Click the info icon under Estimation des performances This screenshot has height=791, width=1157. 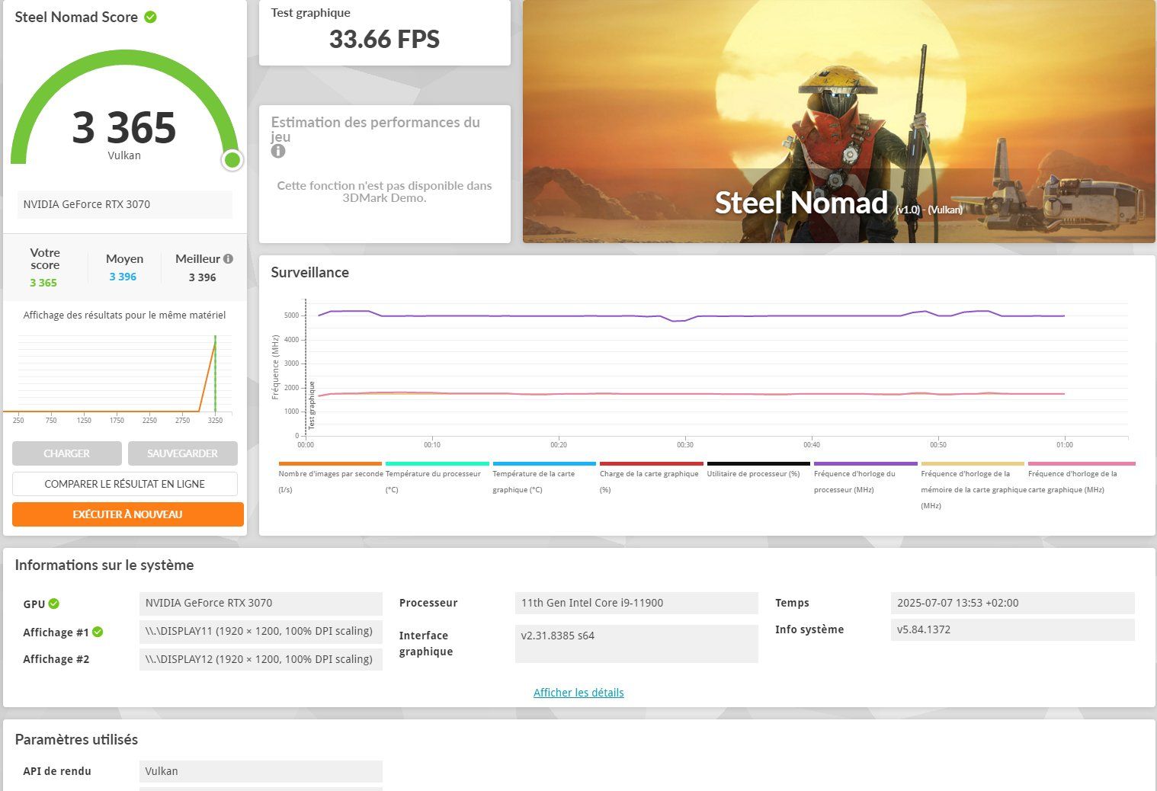point(278,151)
